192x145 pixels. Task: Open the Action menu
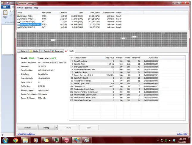tap(20, 8)
